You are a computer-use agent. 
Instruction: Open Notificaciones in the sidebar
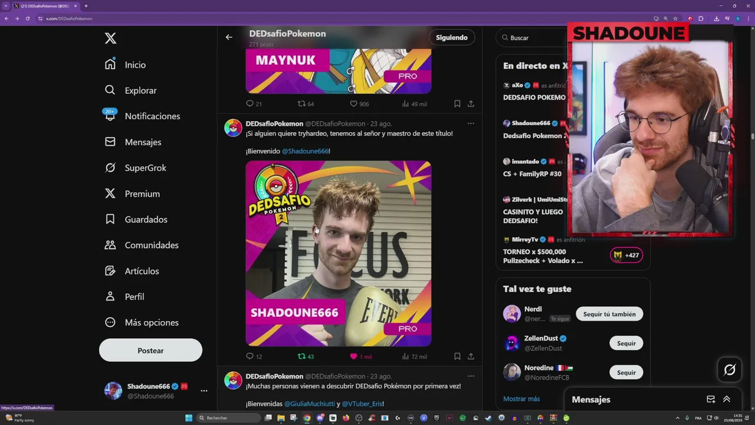(x=142, y=116)
